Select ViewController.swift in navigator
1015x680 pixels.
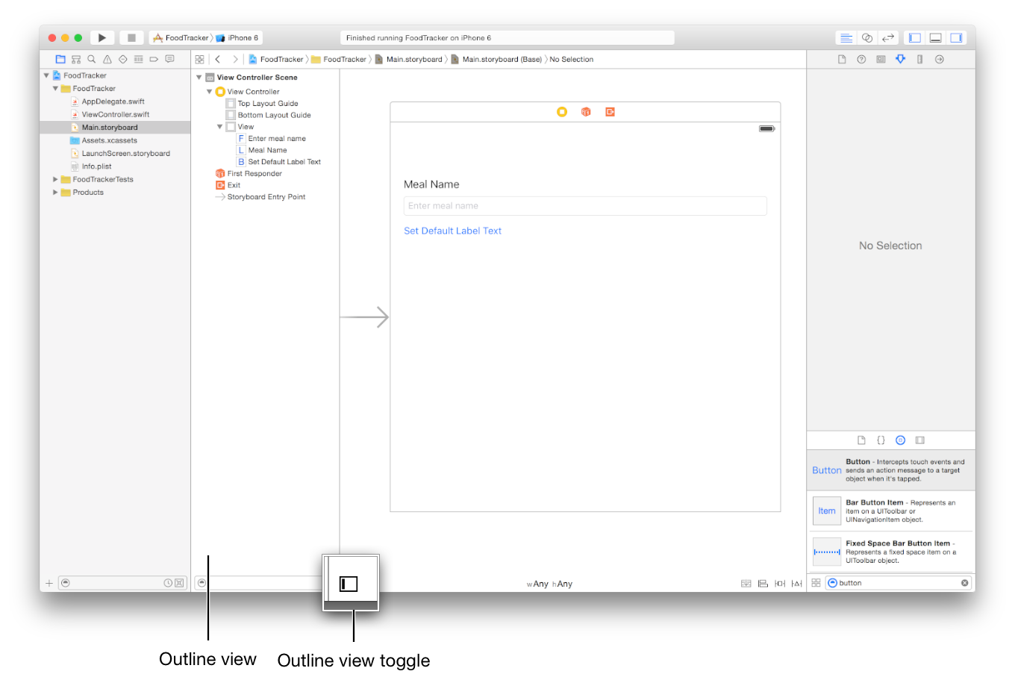point(115,114)
